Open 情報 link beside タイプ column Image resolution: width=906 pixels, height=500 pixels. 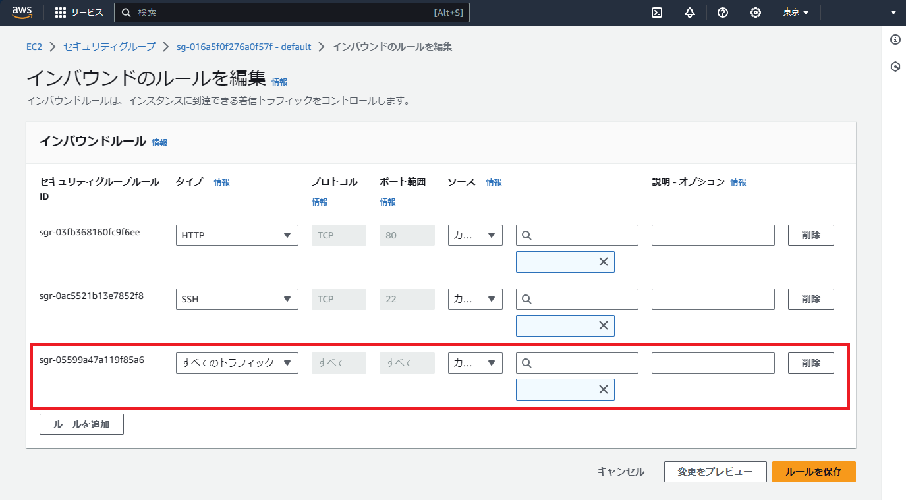[222, 182]
